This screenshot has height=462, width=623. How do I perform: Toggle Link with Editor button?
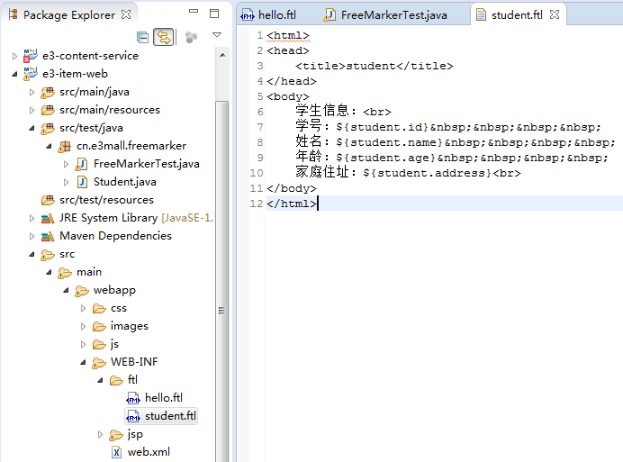(164, 37)
